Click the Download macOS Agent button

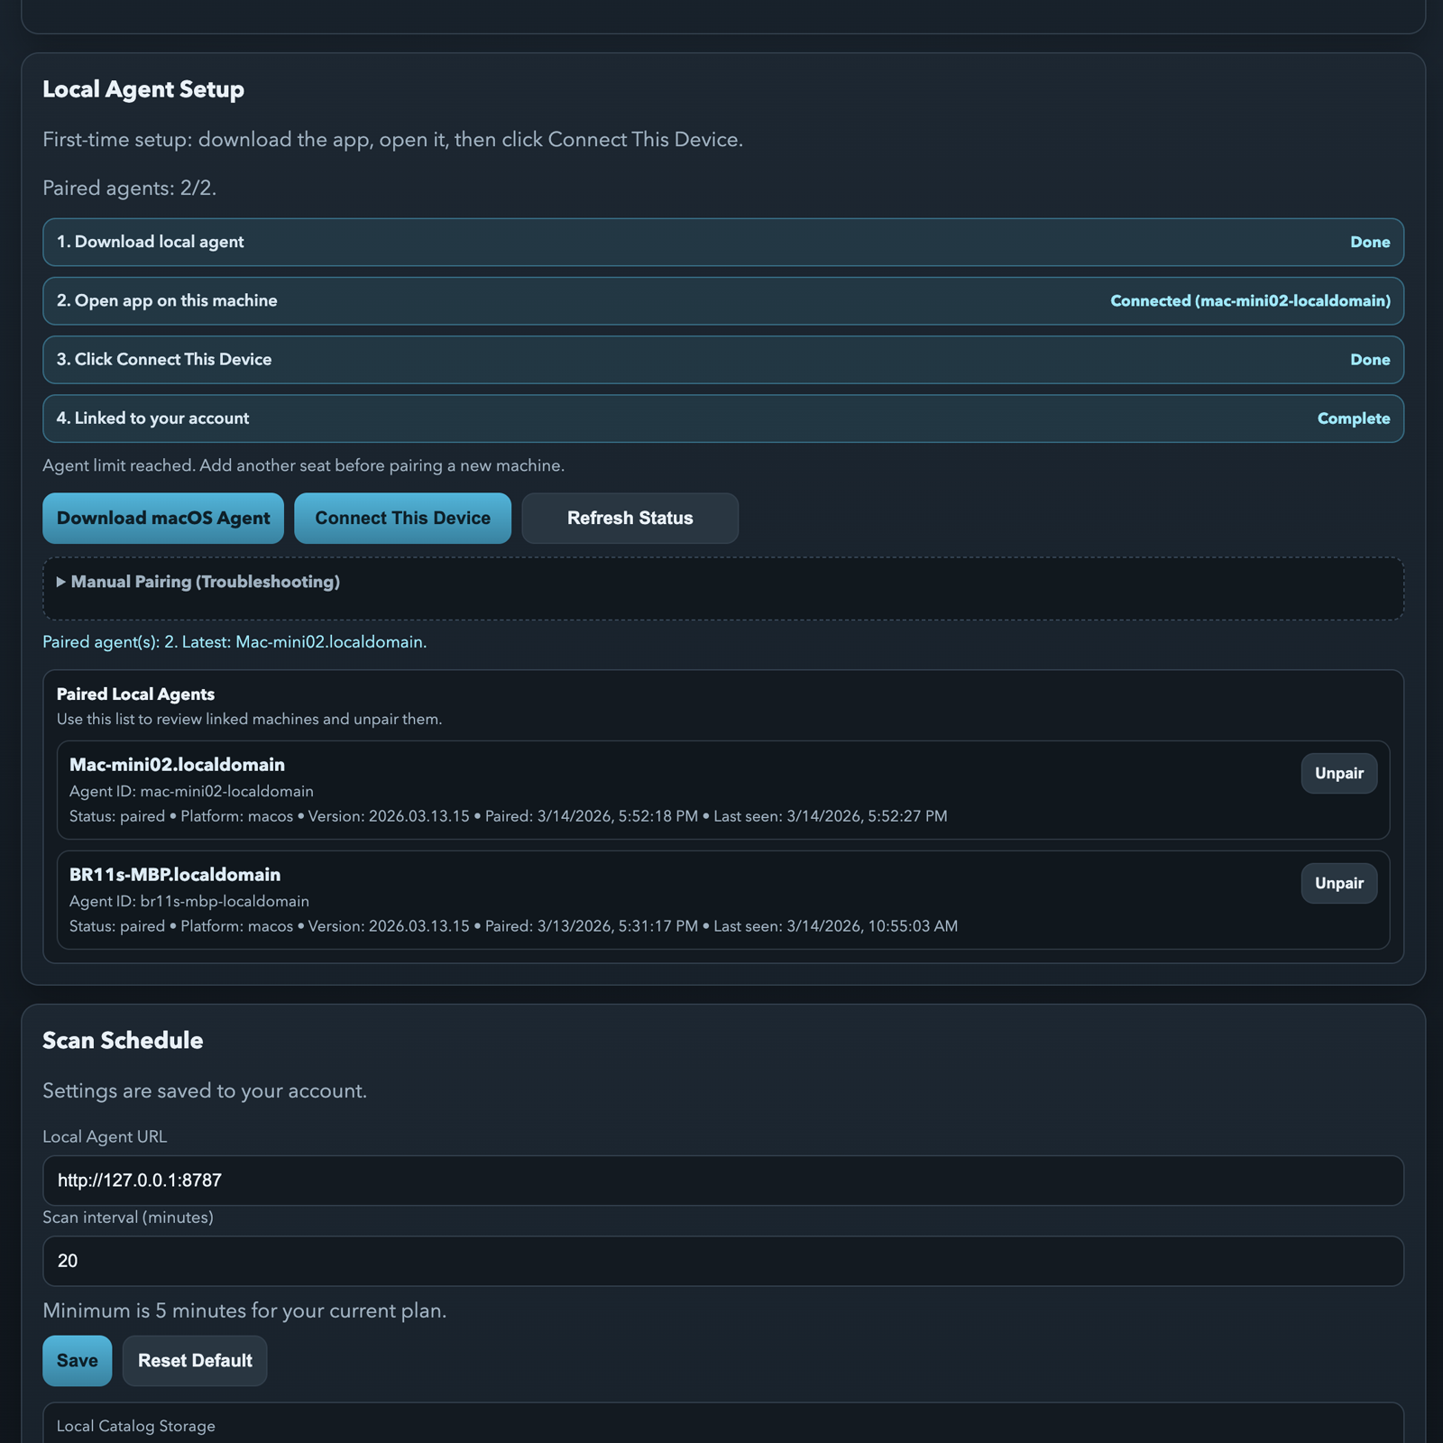pyautogui.click(x=162, y=518)
